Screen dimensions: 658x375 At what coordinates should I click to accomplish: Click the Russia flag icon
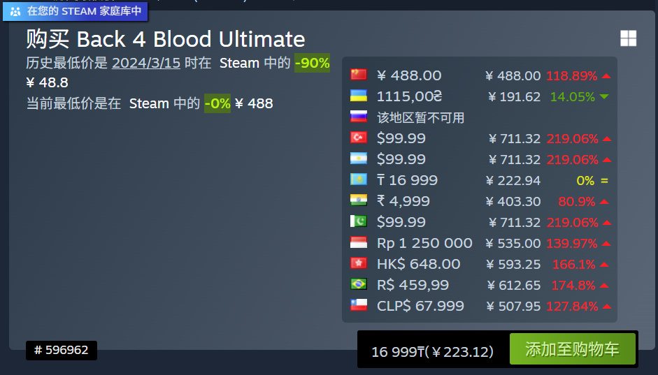point(358,117)
